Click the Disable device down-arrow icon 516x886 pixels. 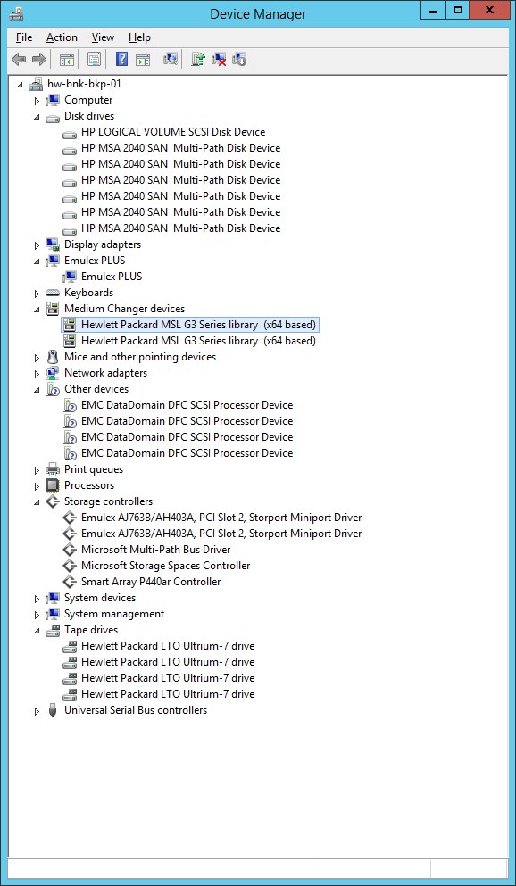[239, 59]
